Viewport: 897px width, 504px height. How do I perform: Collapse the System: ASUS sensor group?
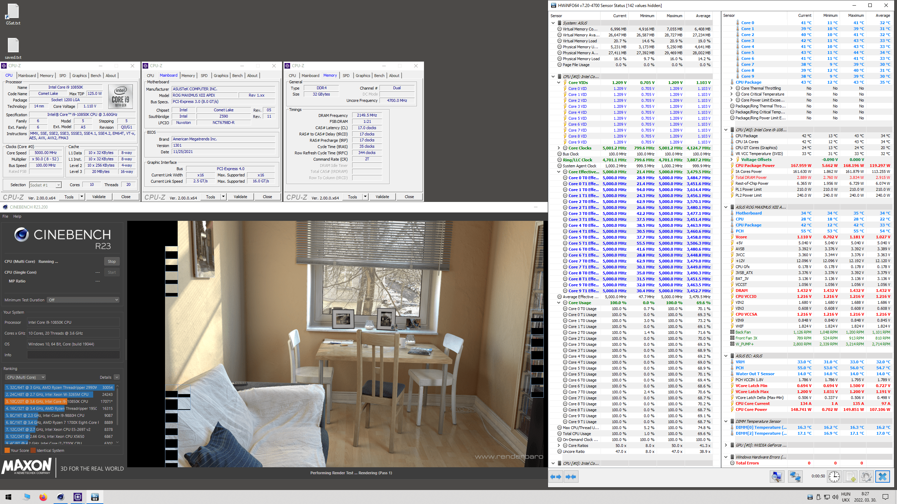(x=553, y=23)
